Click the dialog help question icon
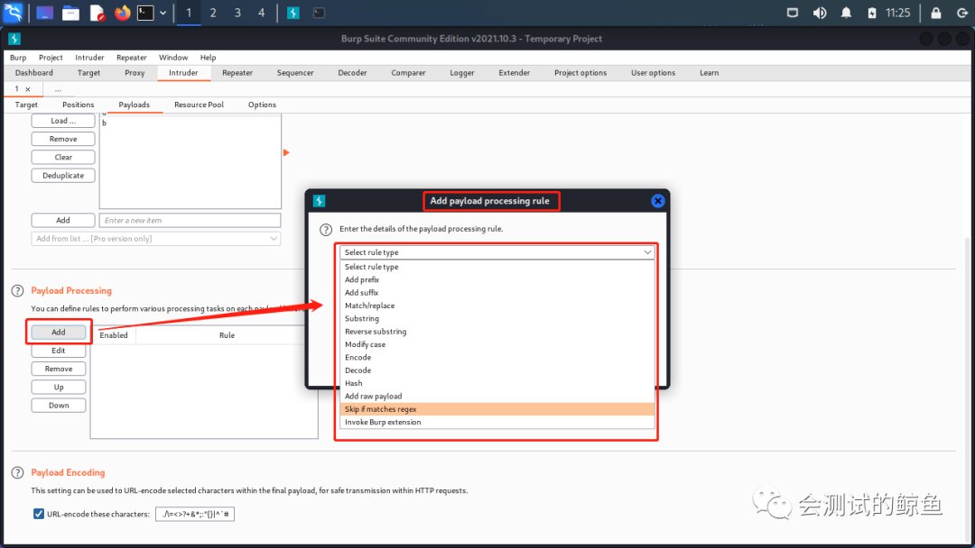This screenshot has height=548, width=975. (x=326, y=230)
